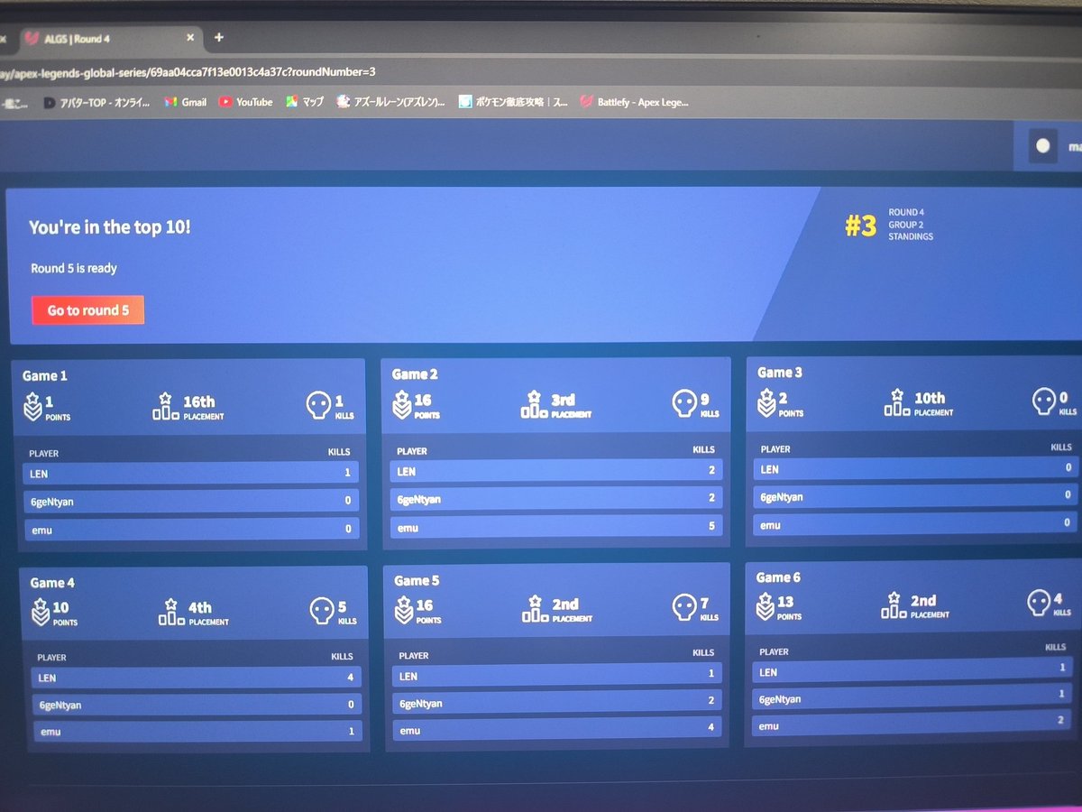Viewport: 1082px width, 812px height.
Task: Click the Game 5 points badge icon
Action: (x=404, y=610)
